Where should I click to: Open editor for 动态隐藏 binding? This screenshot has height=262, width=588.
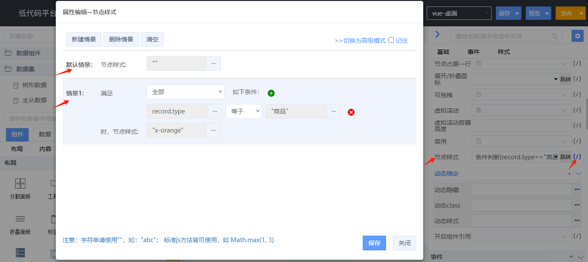pos(576,189)
